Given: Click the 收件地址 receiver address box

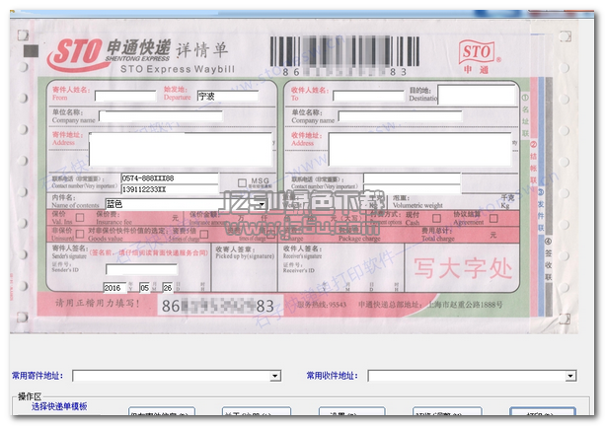Looking at the screenshot, I should pos(419,149).
